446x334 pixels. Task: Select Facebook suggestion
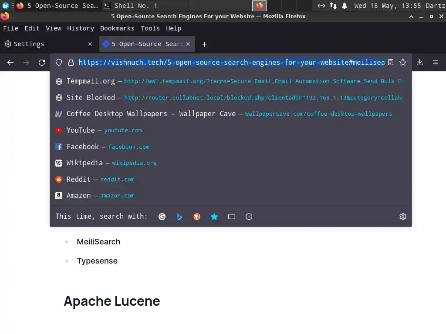(231, 147)
